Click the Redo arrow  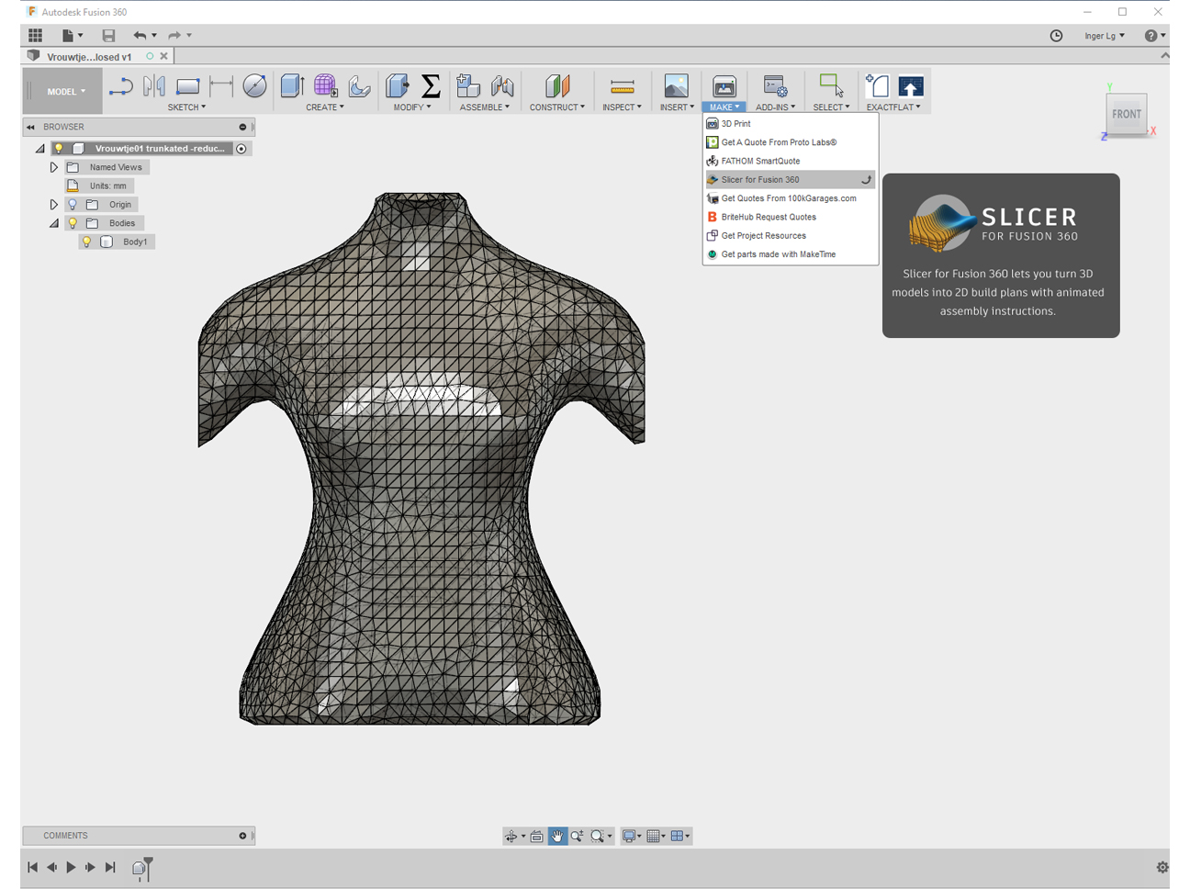(x=174, y=36)
